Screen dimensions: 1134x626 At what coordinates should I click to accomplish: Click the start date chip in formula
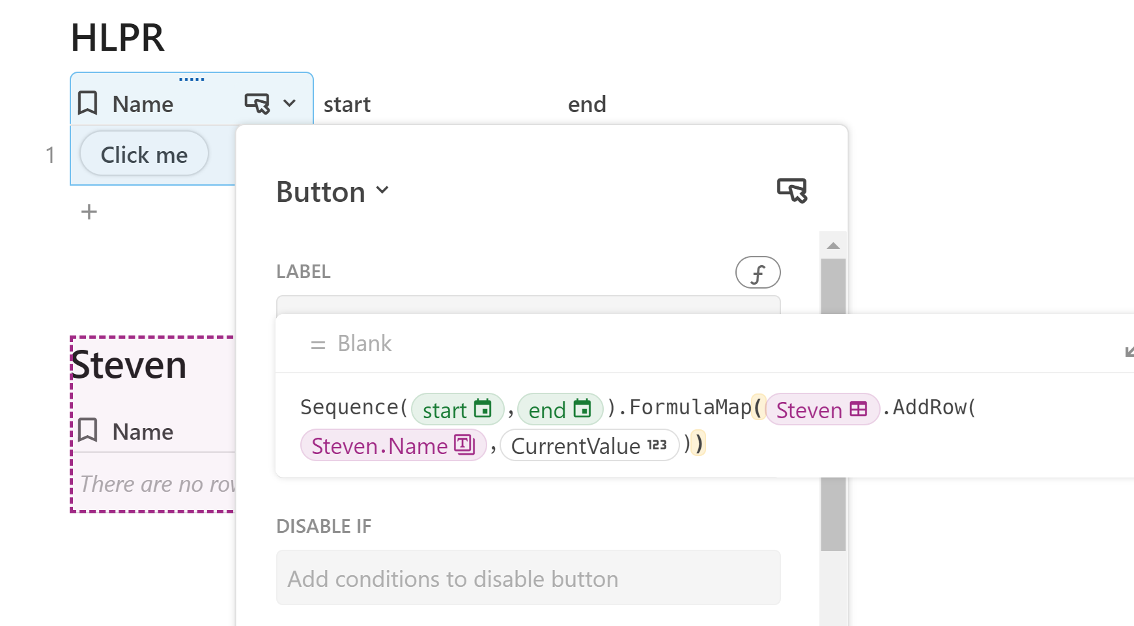(x=458, y=409)
